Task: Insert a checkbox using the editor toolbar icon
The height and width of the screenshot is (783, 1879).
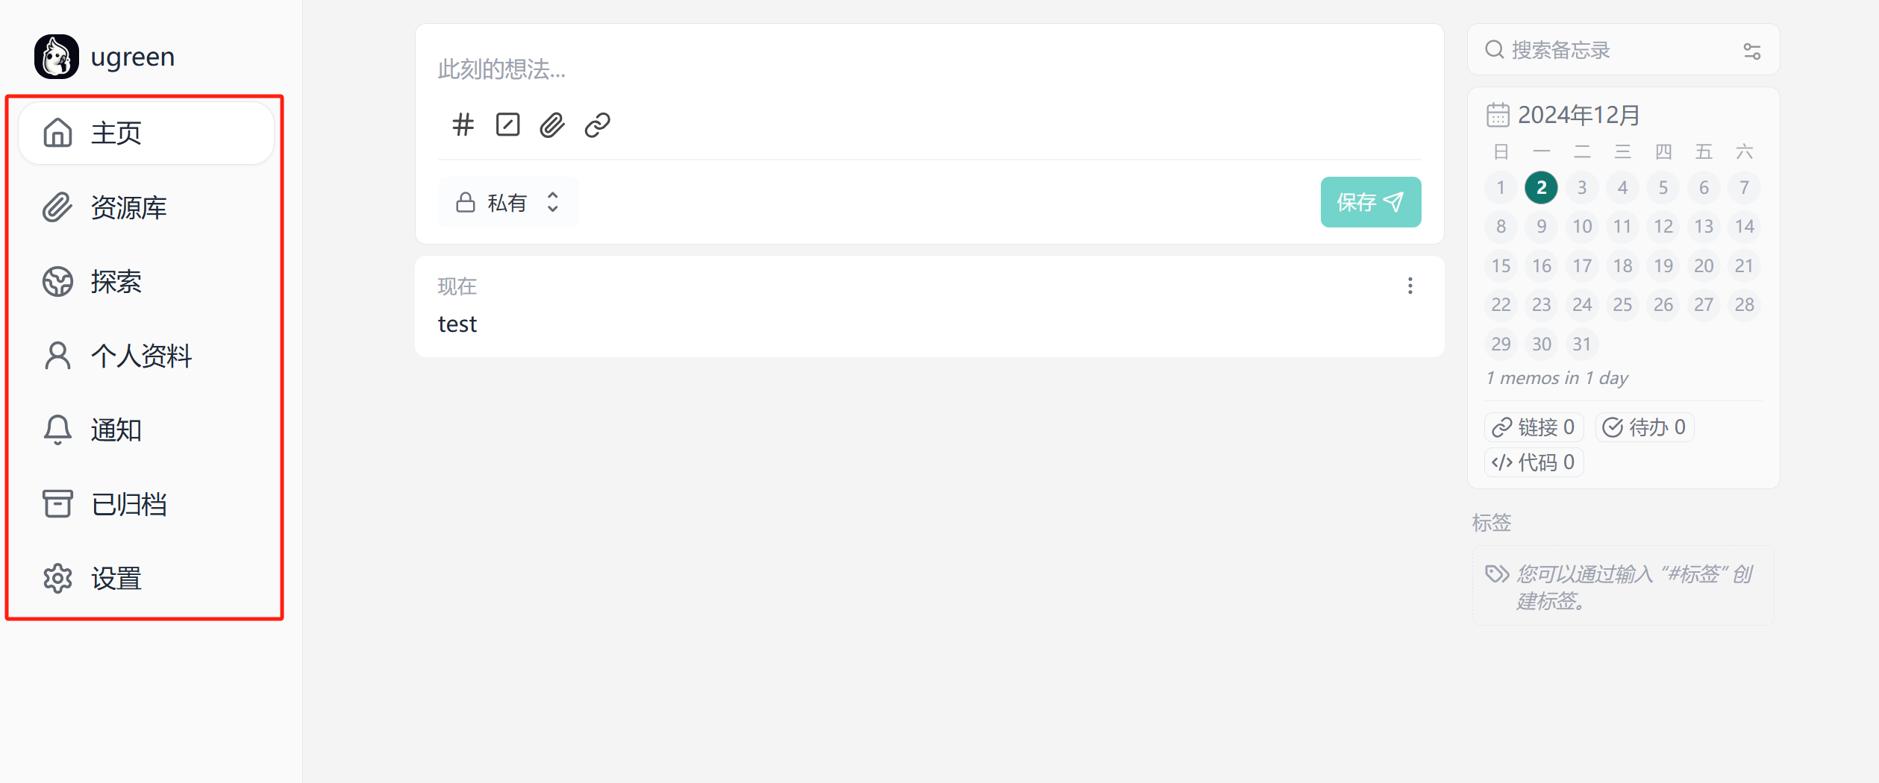Action: [x=507, y=125]
